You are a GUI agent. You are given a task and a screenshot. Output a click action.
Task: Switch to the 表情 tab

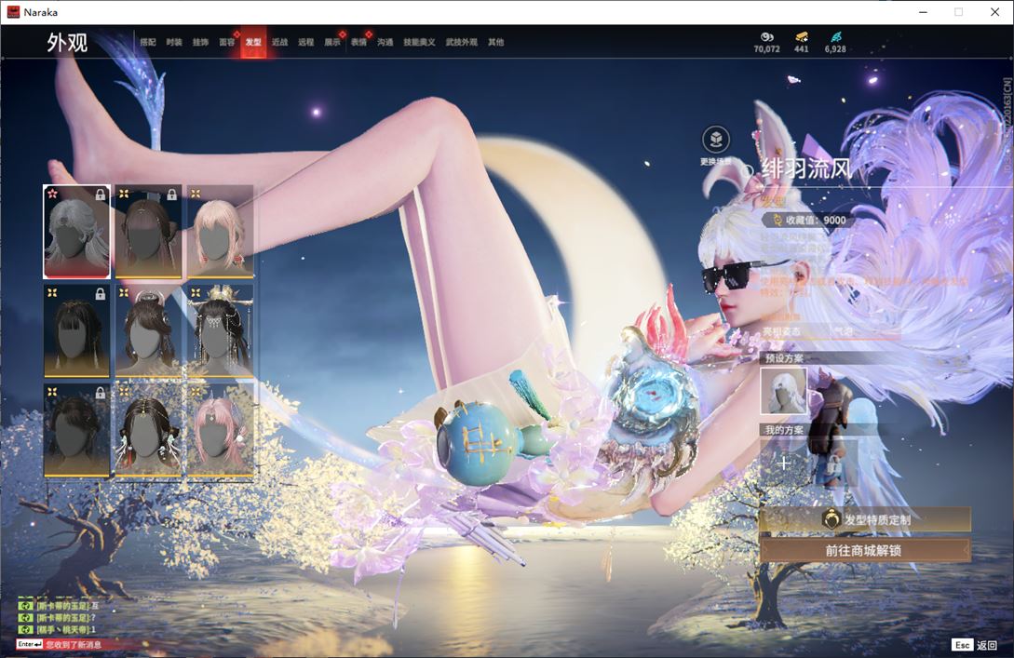[358, 42]
